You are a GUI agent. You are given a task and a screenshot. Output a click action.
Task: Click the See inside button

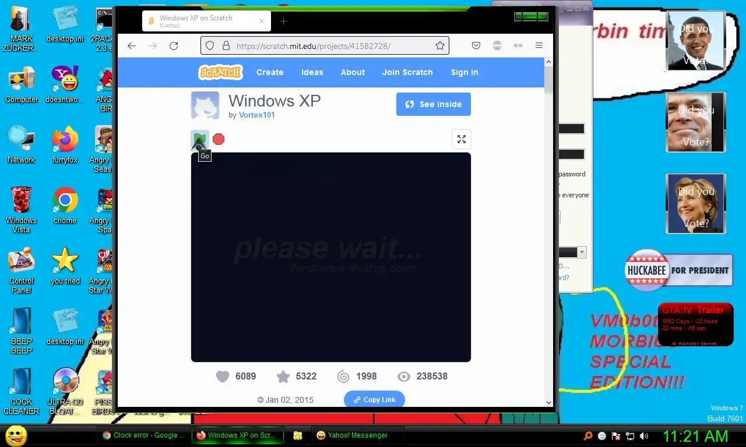(434, 104)
